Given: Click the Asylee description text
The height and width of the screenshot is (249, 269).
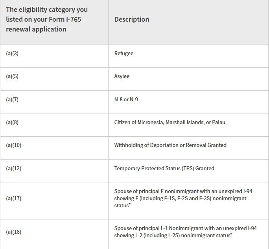Looking at the screenshot, I should pyautogui.click(x=122, y=76).
